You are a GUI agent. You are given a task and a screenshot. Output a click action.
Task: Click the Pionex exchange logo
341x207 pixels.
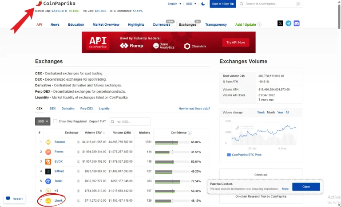(x=48, y=152)
